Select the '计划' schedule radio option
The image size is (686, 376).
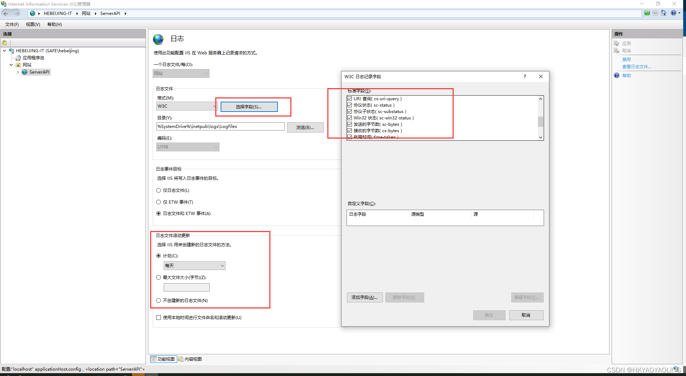tap(159, 256)
